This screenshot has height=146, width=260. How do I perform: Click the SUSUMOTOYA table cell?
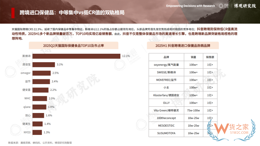(166, 133)
